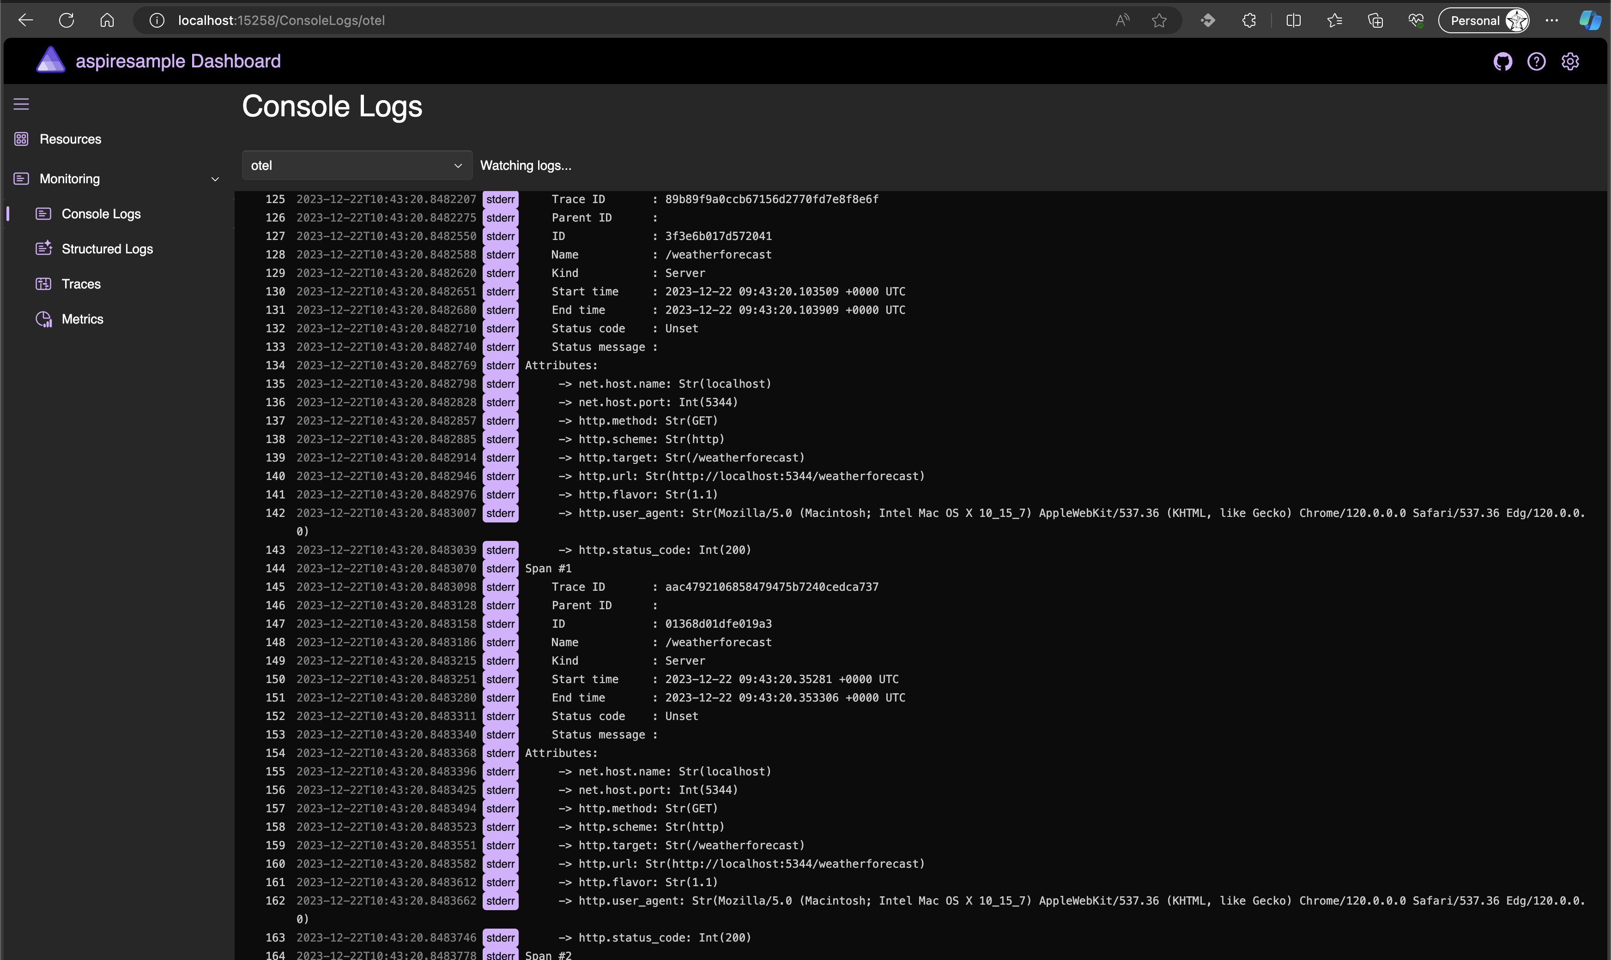Toggle browser split screen view

pos(1293,21)
